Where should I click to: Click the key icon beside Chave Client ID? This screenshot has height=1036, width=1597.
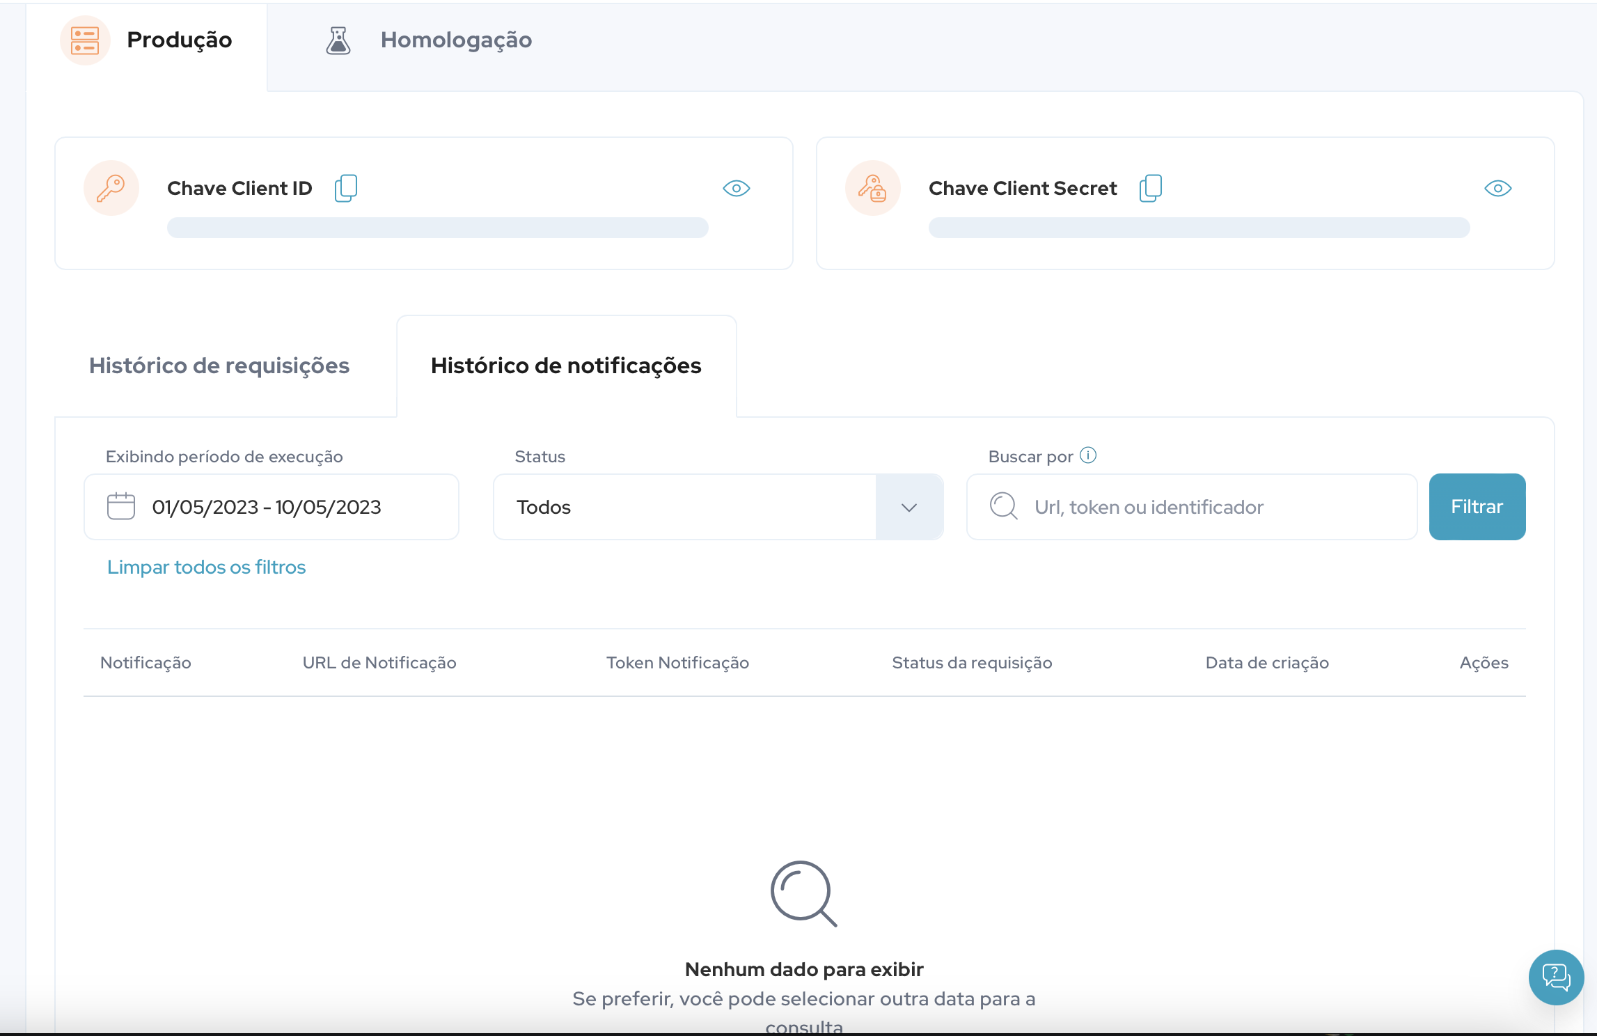click(111, 188)
